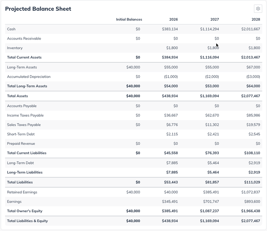
Task: Click Total Current Liabilities $108,110
Action: point(252,153)
